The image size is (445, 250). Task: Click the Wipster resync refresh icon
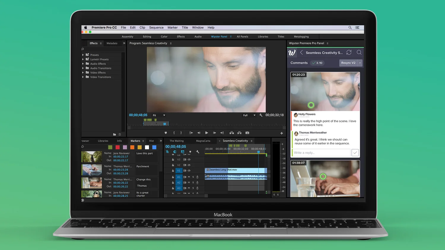(349, 52)
